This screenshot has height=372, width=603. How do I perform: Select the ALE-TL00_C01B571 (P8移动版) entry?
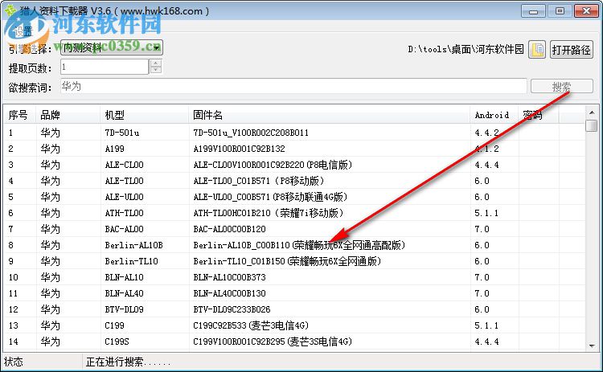click(x=259, y=181)
